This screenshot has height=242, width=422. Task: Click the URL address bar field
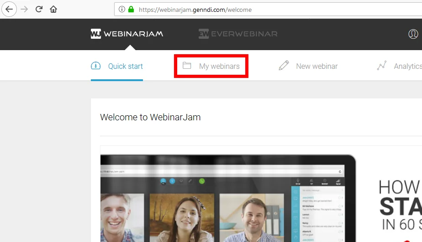pos(268,10)
